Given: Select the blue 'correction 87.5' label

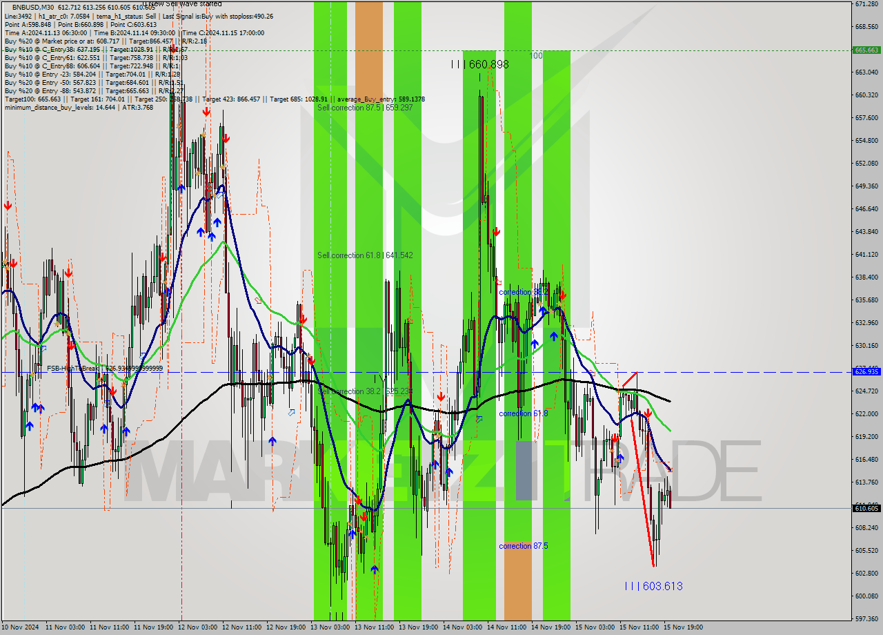Looking at the screenshot, I should click(x=524, y=546).
